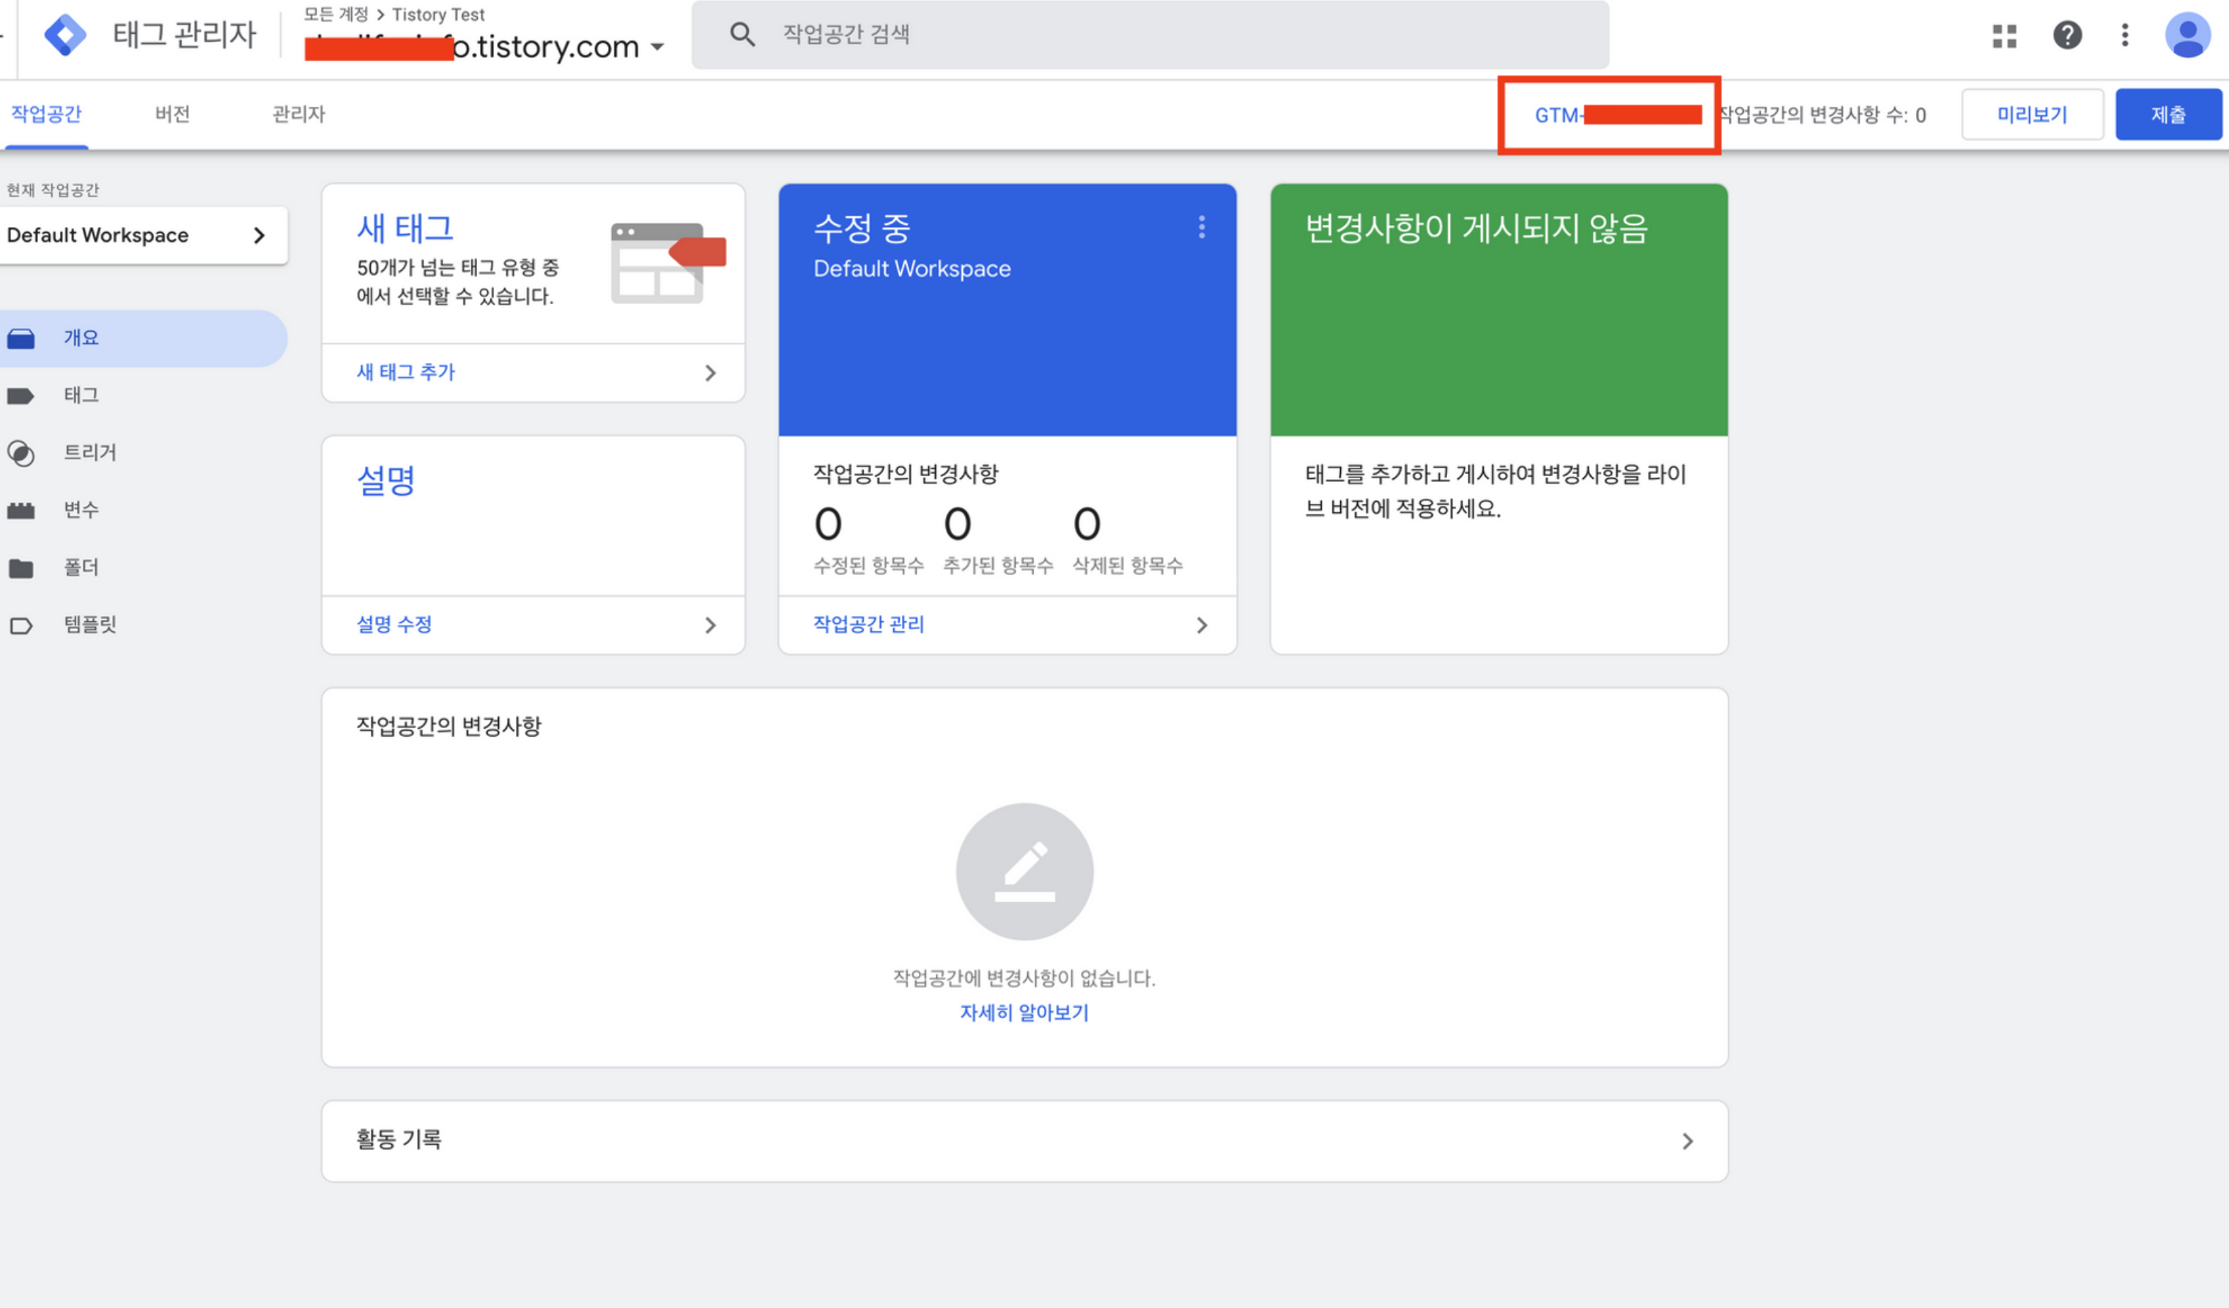Open 폴더 (Folders) in the sidebar
The image size is (2229, 1308).
coord(81,568)
